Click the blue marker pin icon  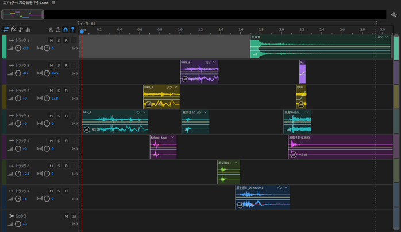[x=72, y=29]
